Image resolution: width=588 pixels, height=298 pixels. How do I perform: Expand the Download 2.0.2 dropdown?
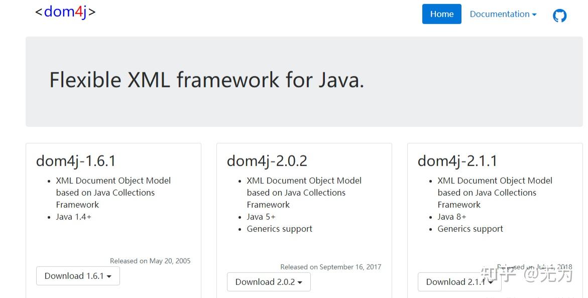click(269, 282)
